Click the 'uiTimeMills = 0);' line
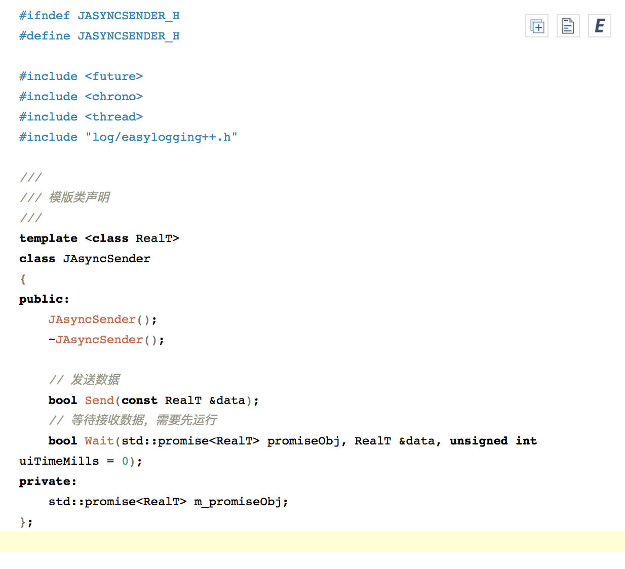This screenshot has height=569, width=625. (x=81, y=461)
